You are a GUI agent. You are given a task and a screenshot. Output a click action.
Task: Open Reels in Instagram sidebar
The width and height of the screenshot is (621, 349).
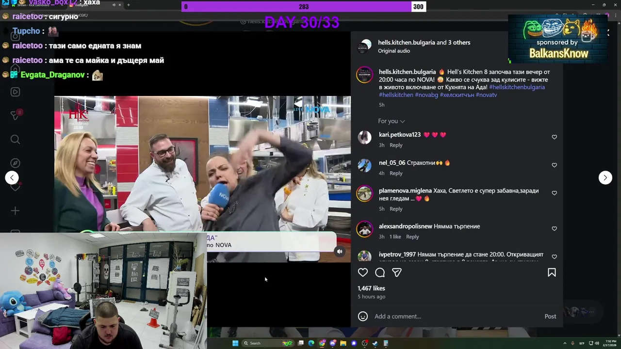[x=15, y=92]
